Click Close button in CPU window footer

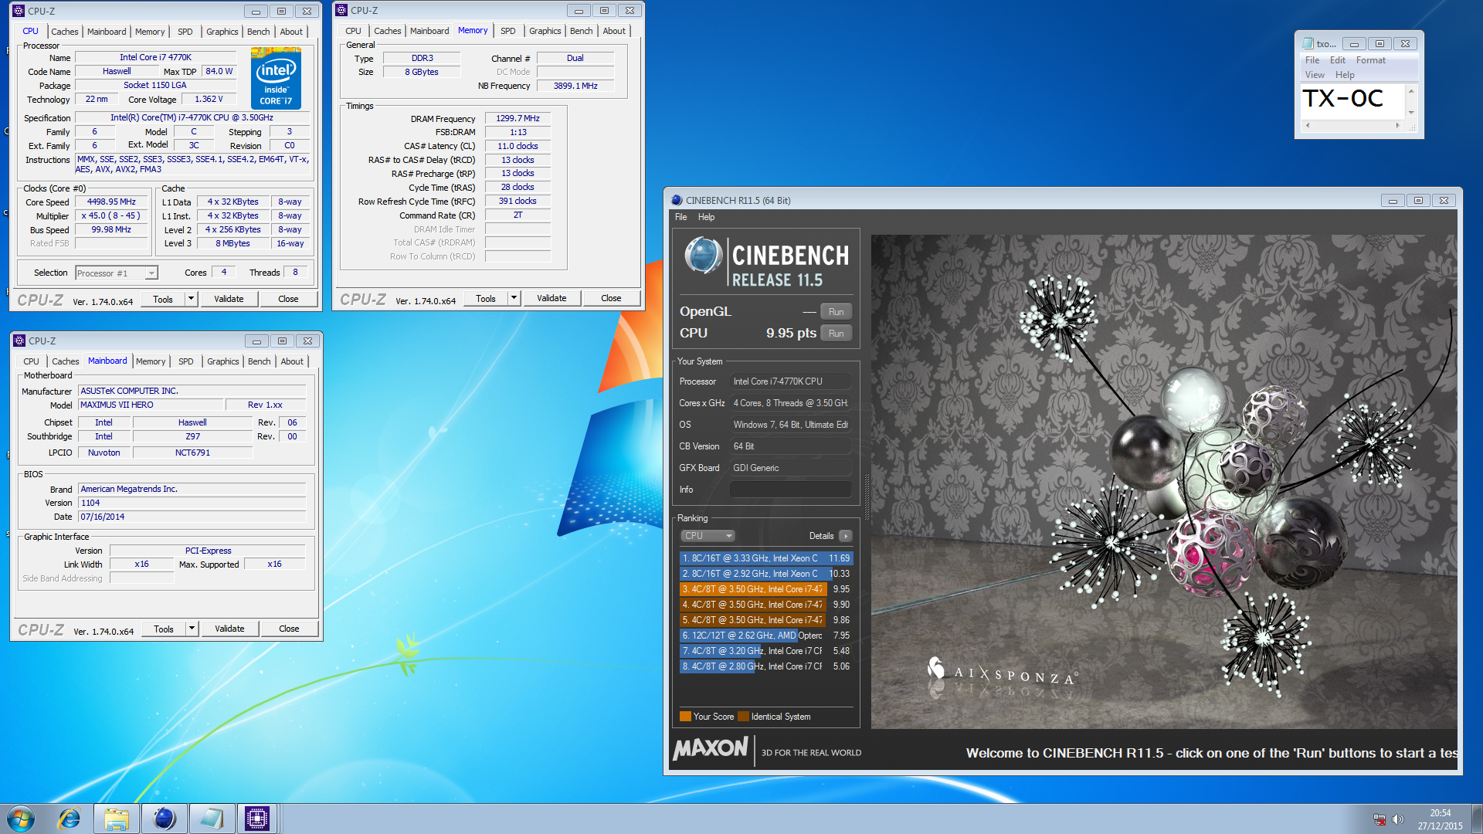(288, 299)
